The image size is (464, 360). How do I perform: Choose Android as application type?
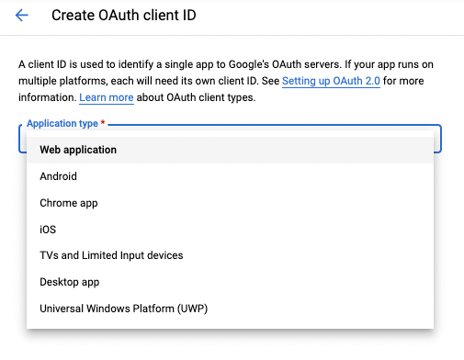pyautogui.click(x=230, y=176)
